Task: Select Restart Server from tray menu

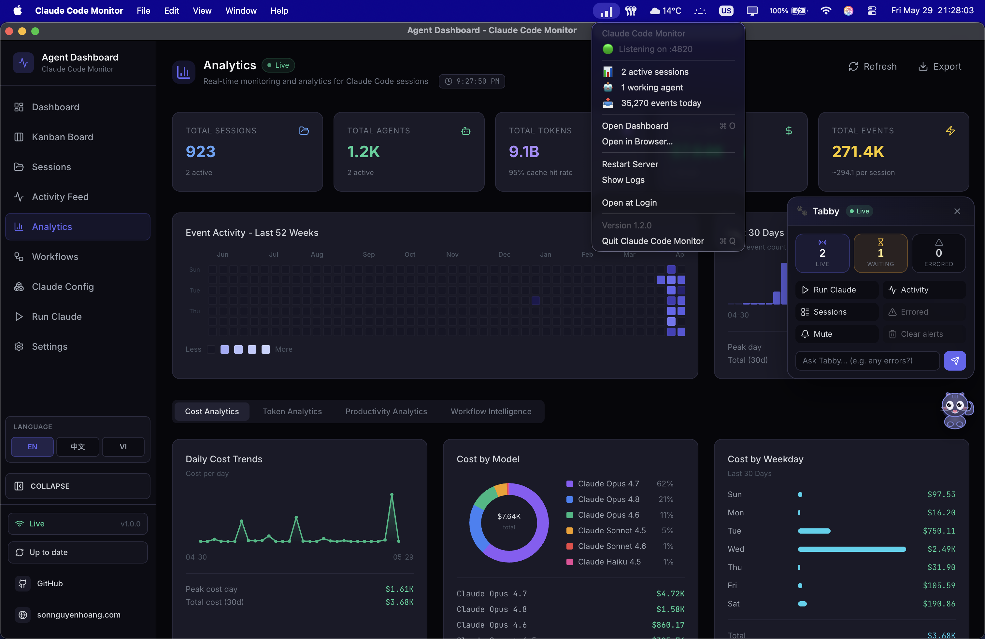Action: tap(668, 164)
